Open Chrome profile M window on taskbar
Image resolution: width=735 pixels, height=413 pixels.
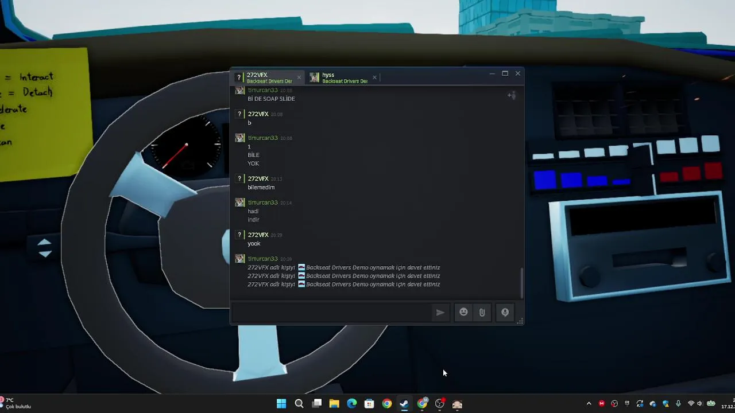tap(422, 404)
